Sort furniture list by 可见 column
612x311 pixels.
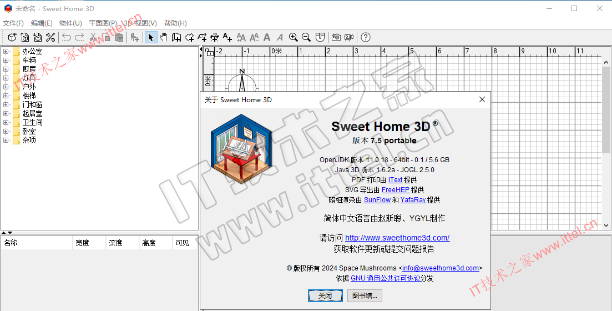[x=185, y=243]
